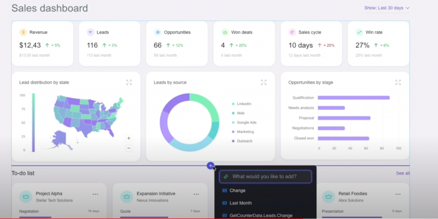Click the Qualification bar in stage chart
The height and width of the screenshot is (219, 438).
[354, 98]
